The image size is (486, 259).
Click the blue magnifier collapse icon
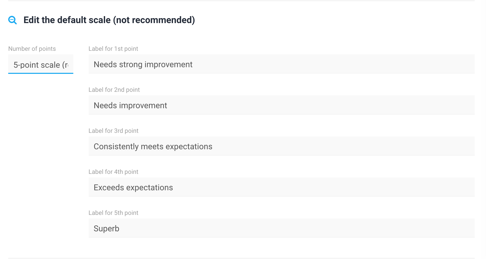click(x=13, y=20)
